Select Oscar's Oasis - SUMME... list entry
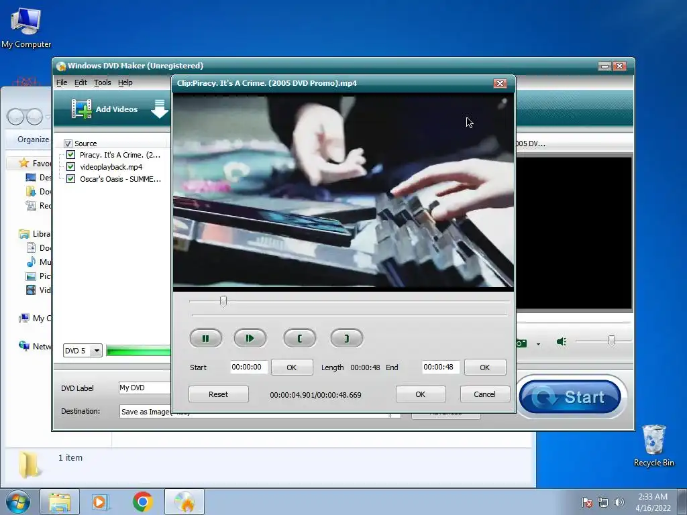The height and width of the screenshot is (515, 687). pyautogui.click(x=121, y=178)
